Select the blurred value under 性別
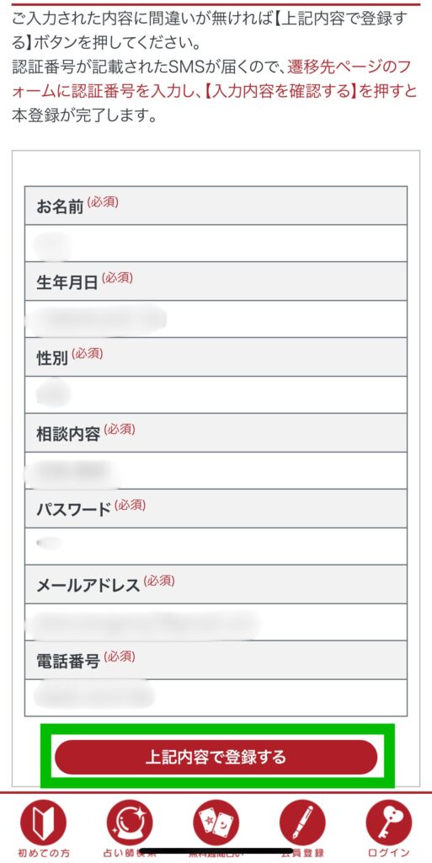This screenshot has width=432, height=863. [x=53, y=394]
